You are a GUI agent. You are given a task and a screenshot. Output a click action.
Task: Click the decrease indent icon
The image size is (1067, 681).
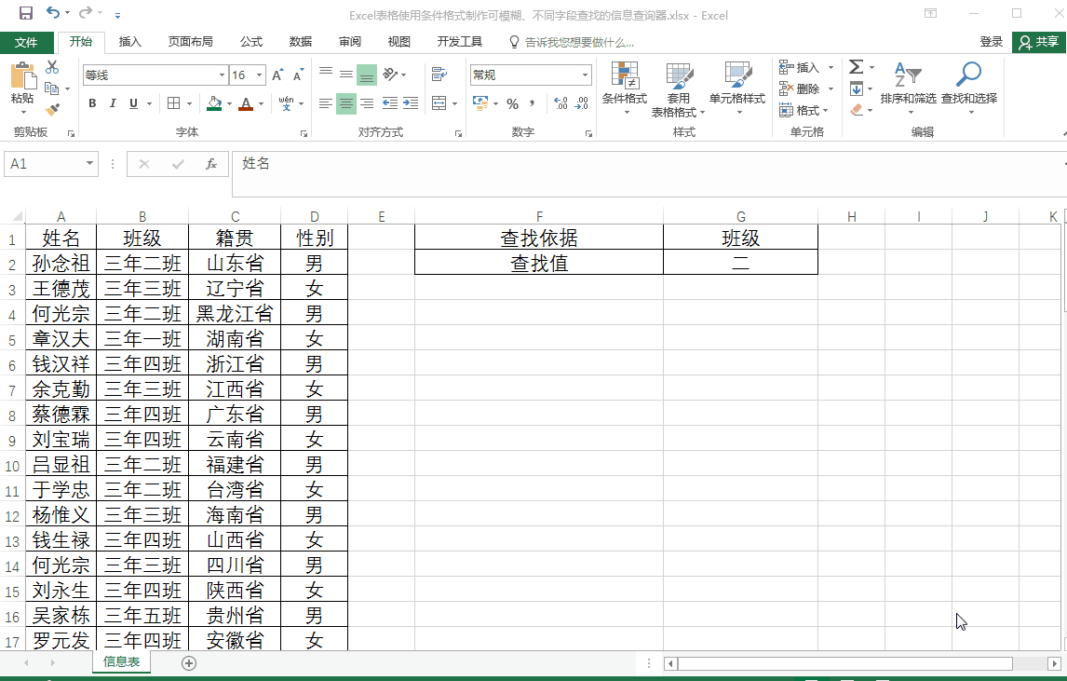[x=390, y=103]
